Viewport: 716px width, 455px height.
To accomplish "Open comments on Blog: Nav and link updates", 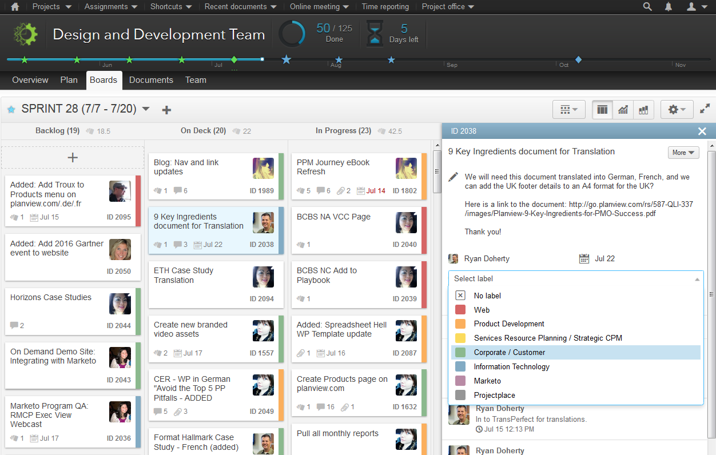I will pyautogui.click(x=177, y=190).
